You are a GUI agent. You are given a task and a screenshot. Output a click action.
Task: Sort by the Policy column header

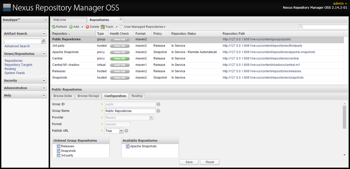pos(161,34)
